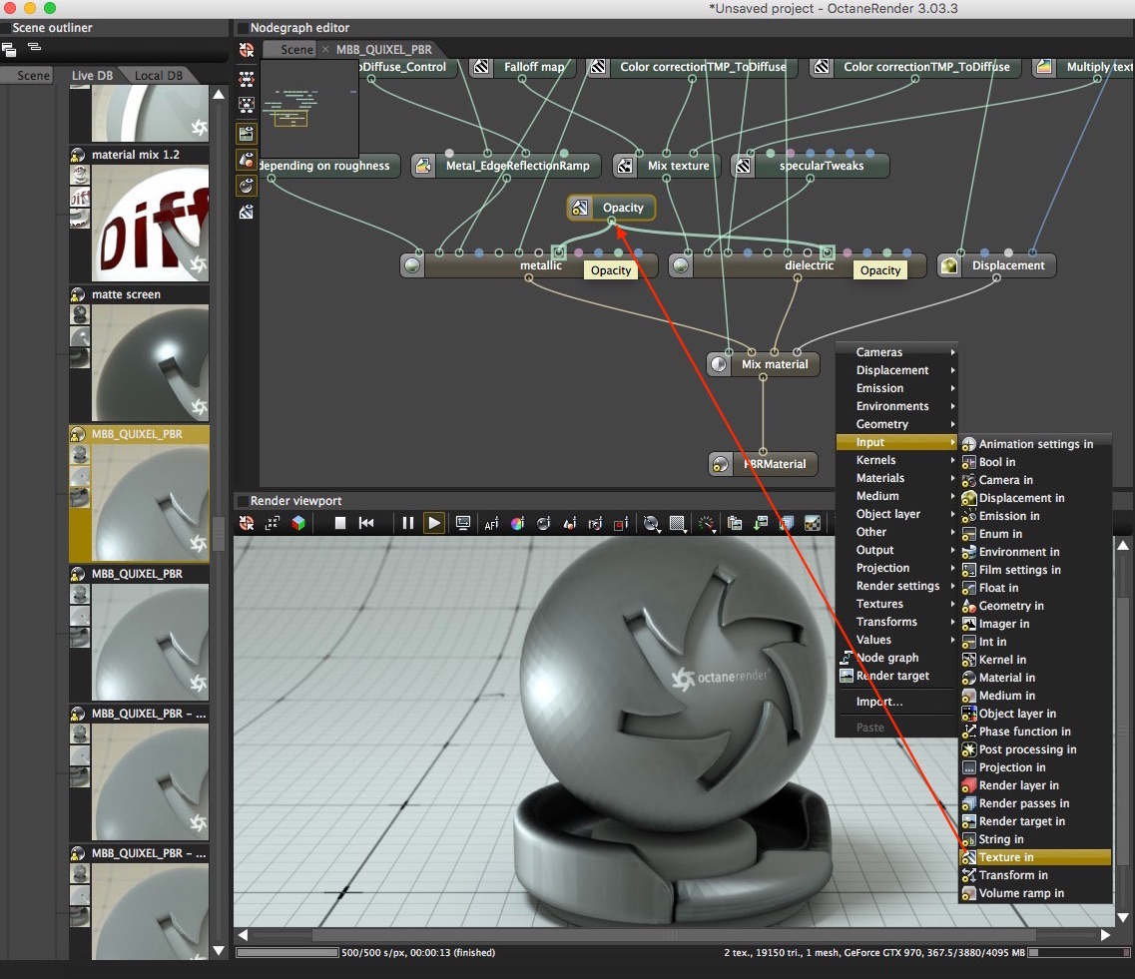1135x979 pixels.
Task: Click the Metal_EdgeReflectionRamp node icon
Action: (423, 166)
